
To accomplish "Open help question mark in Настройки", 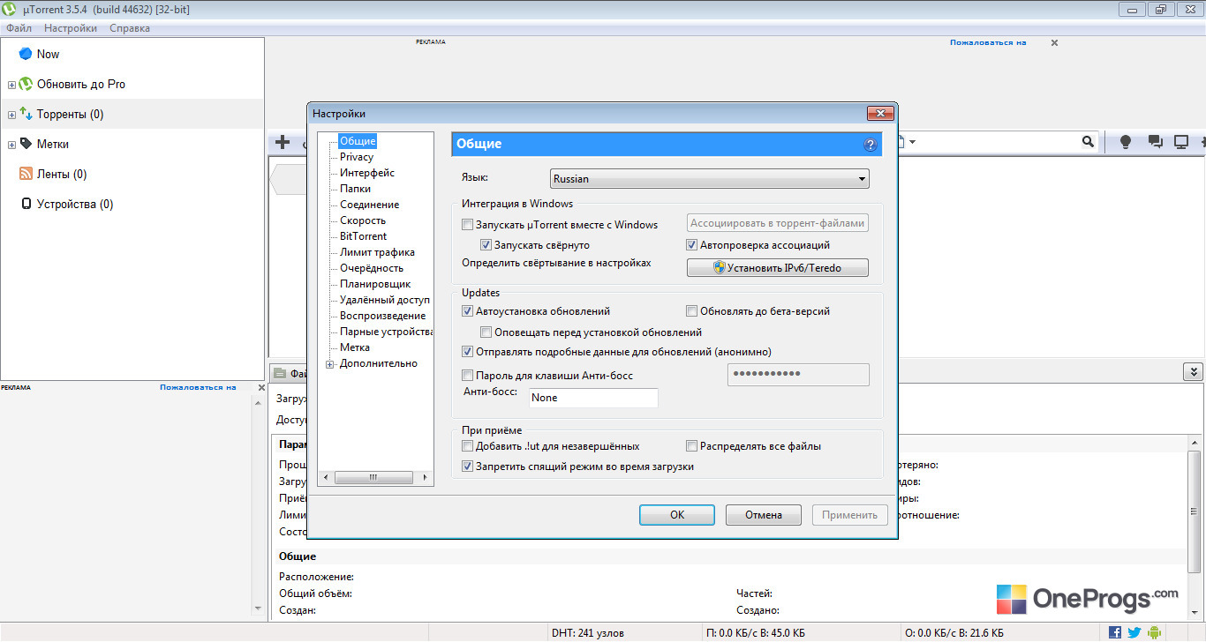I will pos(870,145).
